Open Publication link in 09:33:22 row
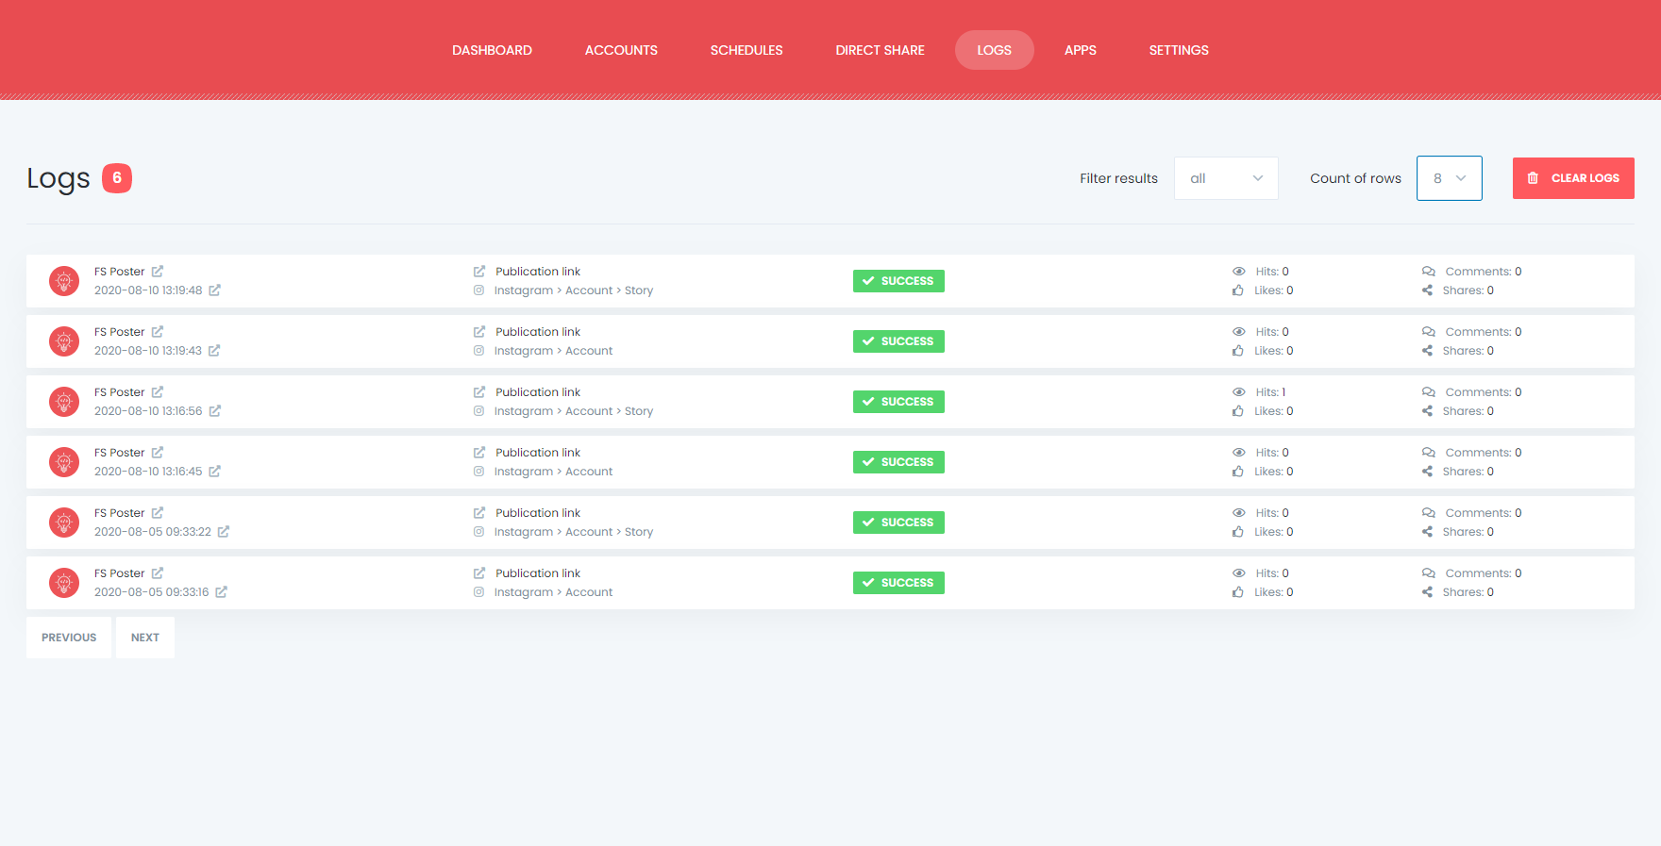This screenshot has width=1661, height=846. pyautogui.click(x=538, y=513)
